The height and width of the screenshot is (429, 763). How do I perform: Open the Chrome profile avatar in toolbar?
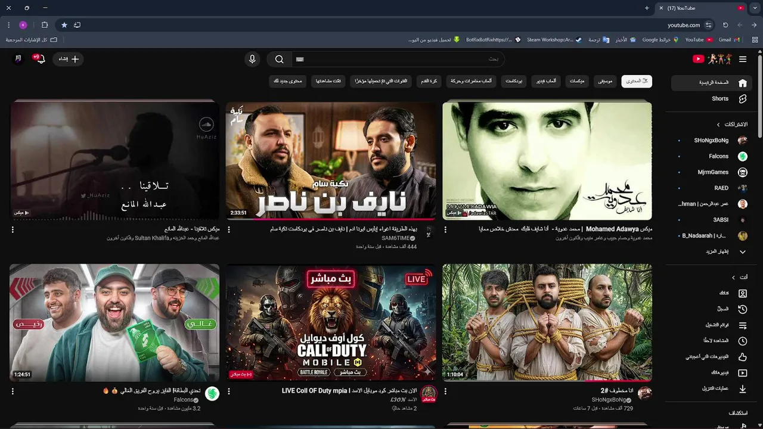pos(23,25)
